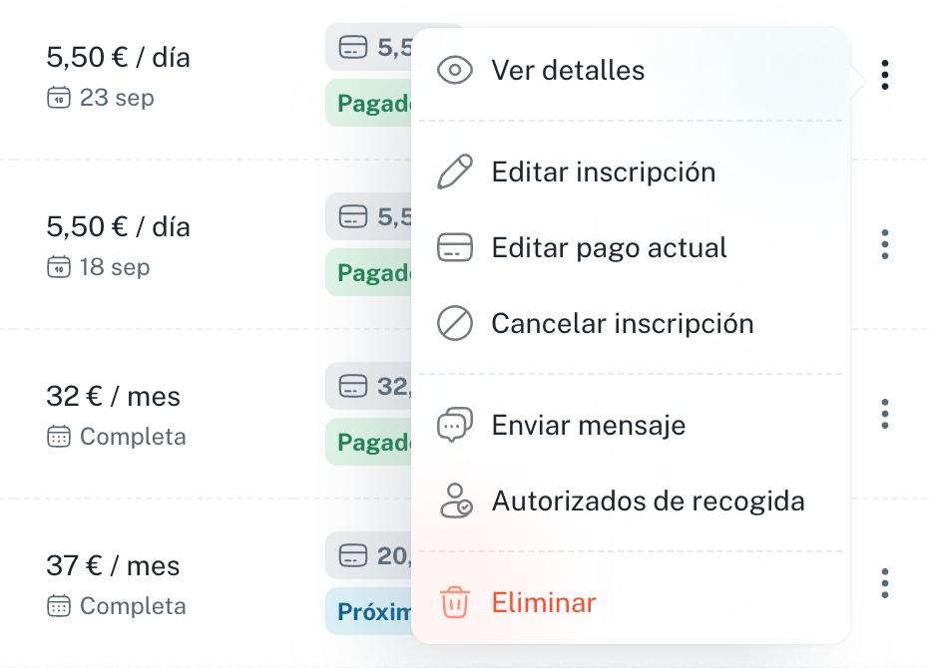Screen dimensions: 930x668
Task: Click the Próxim status badge in the last row
Action: pyautogui.click(x=369, y=611)
